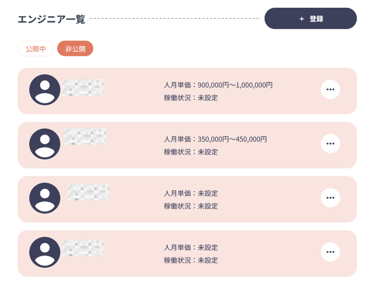Click the third card's 人月単価:未設定 text

(191, 193)
